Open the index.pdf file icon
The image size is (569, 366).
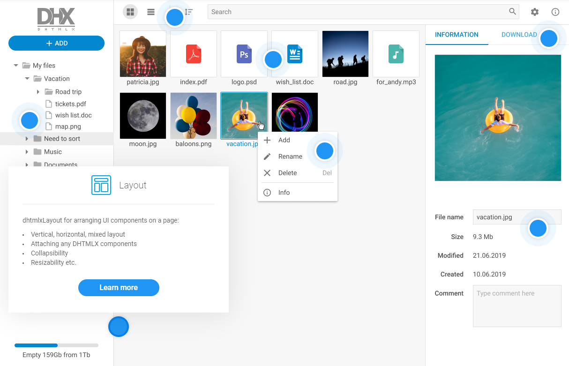(x=194, y=54)
